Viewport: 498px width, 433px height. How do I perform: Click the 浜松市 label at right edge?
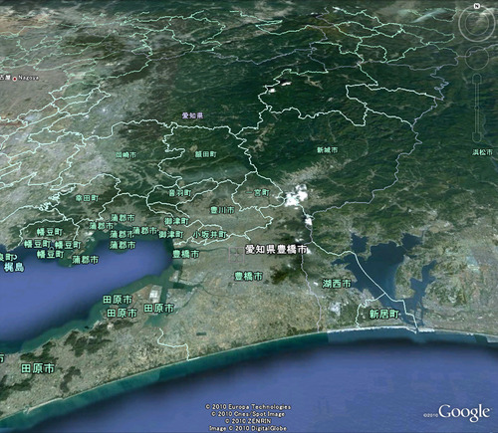pos(483,152)
